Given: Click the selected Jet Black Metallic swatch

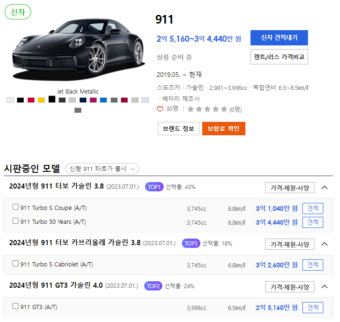Looking at the screenshot, I should (52, 99).
